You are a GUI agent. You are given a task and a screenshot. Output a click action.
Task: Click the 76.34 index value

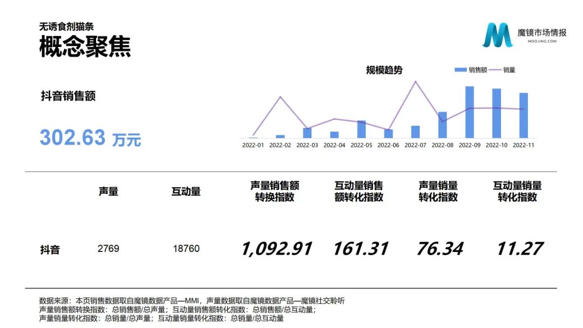pos(440,249)
